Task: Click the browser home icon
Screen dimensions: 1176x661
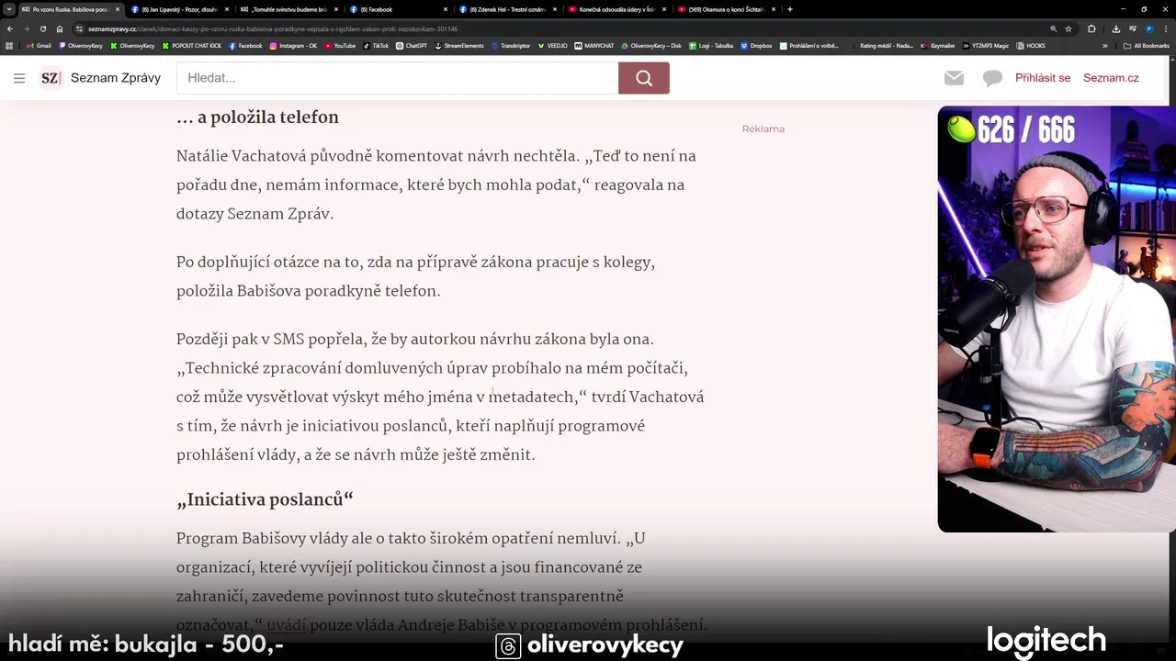Action: [59, 28]
